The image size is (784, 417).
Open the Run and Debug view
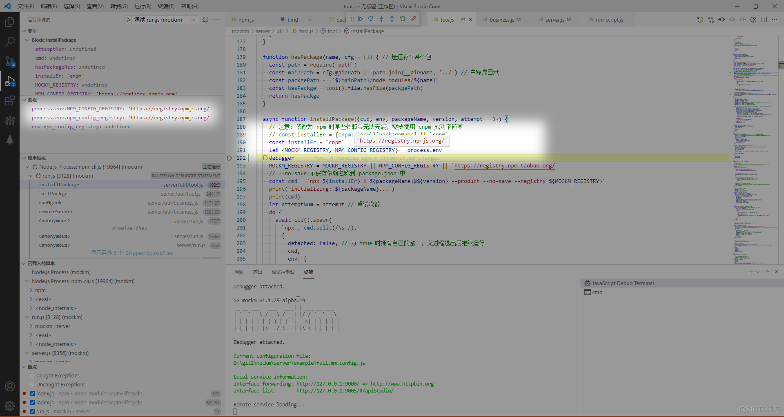10,81
